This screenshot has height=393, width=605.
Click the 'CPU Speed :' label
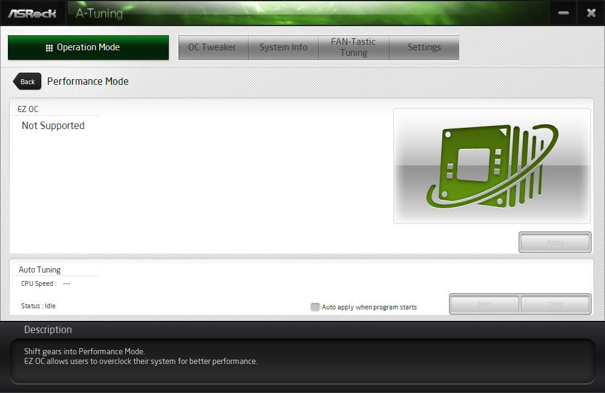pos(39,283)
